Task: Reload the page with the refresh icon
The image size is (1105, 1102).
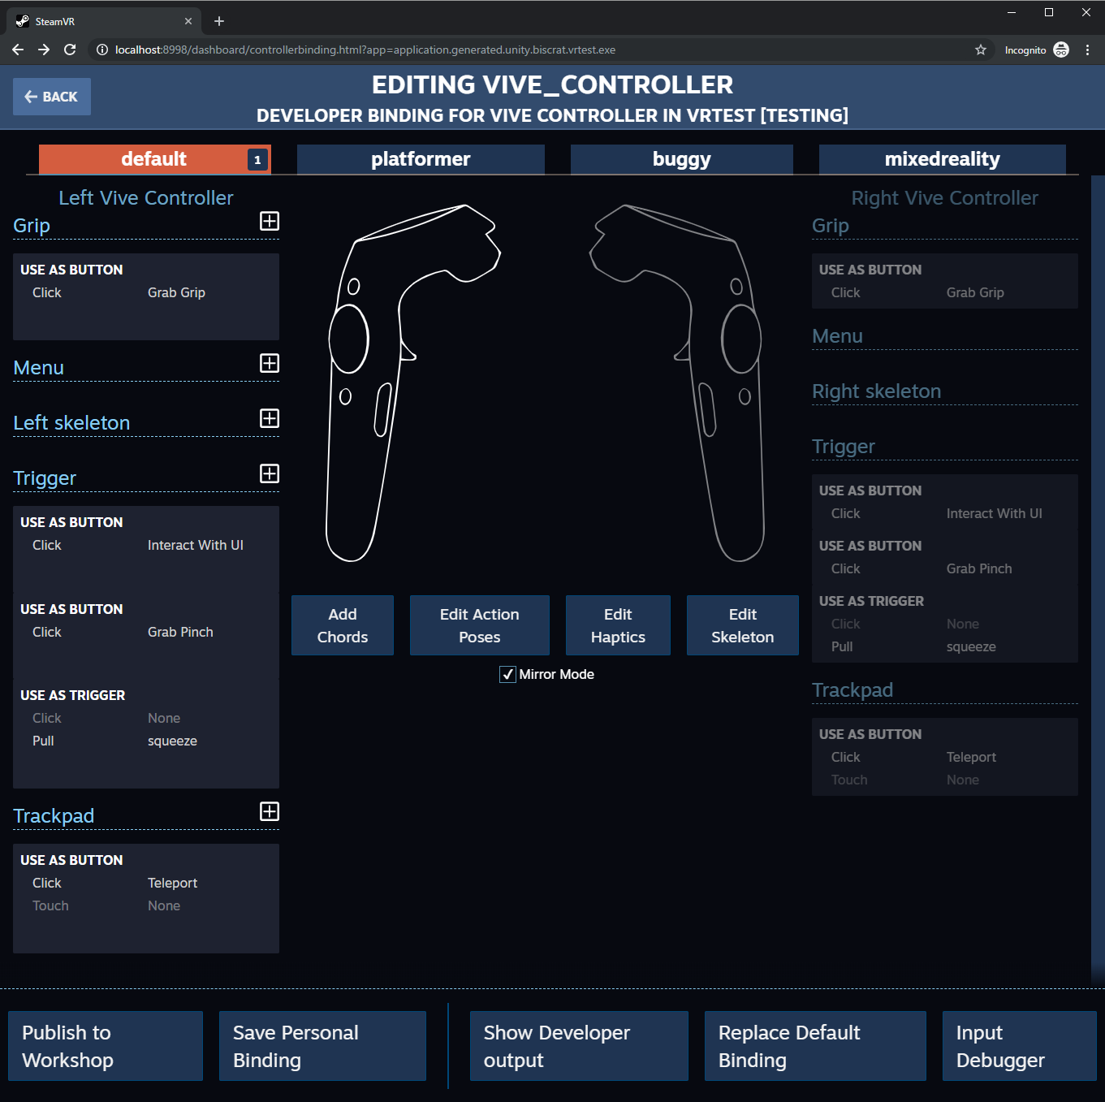Action: point(70,50)
